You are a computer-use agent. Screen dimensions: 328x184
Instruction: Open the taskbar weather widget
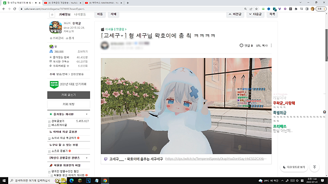[269, 181]
